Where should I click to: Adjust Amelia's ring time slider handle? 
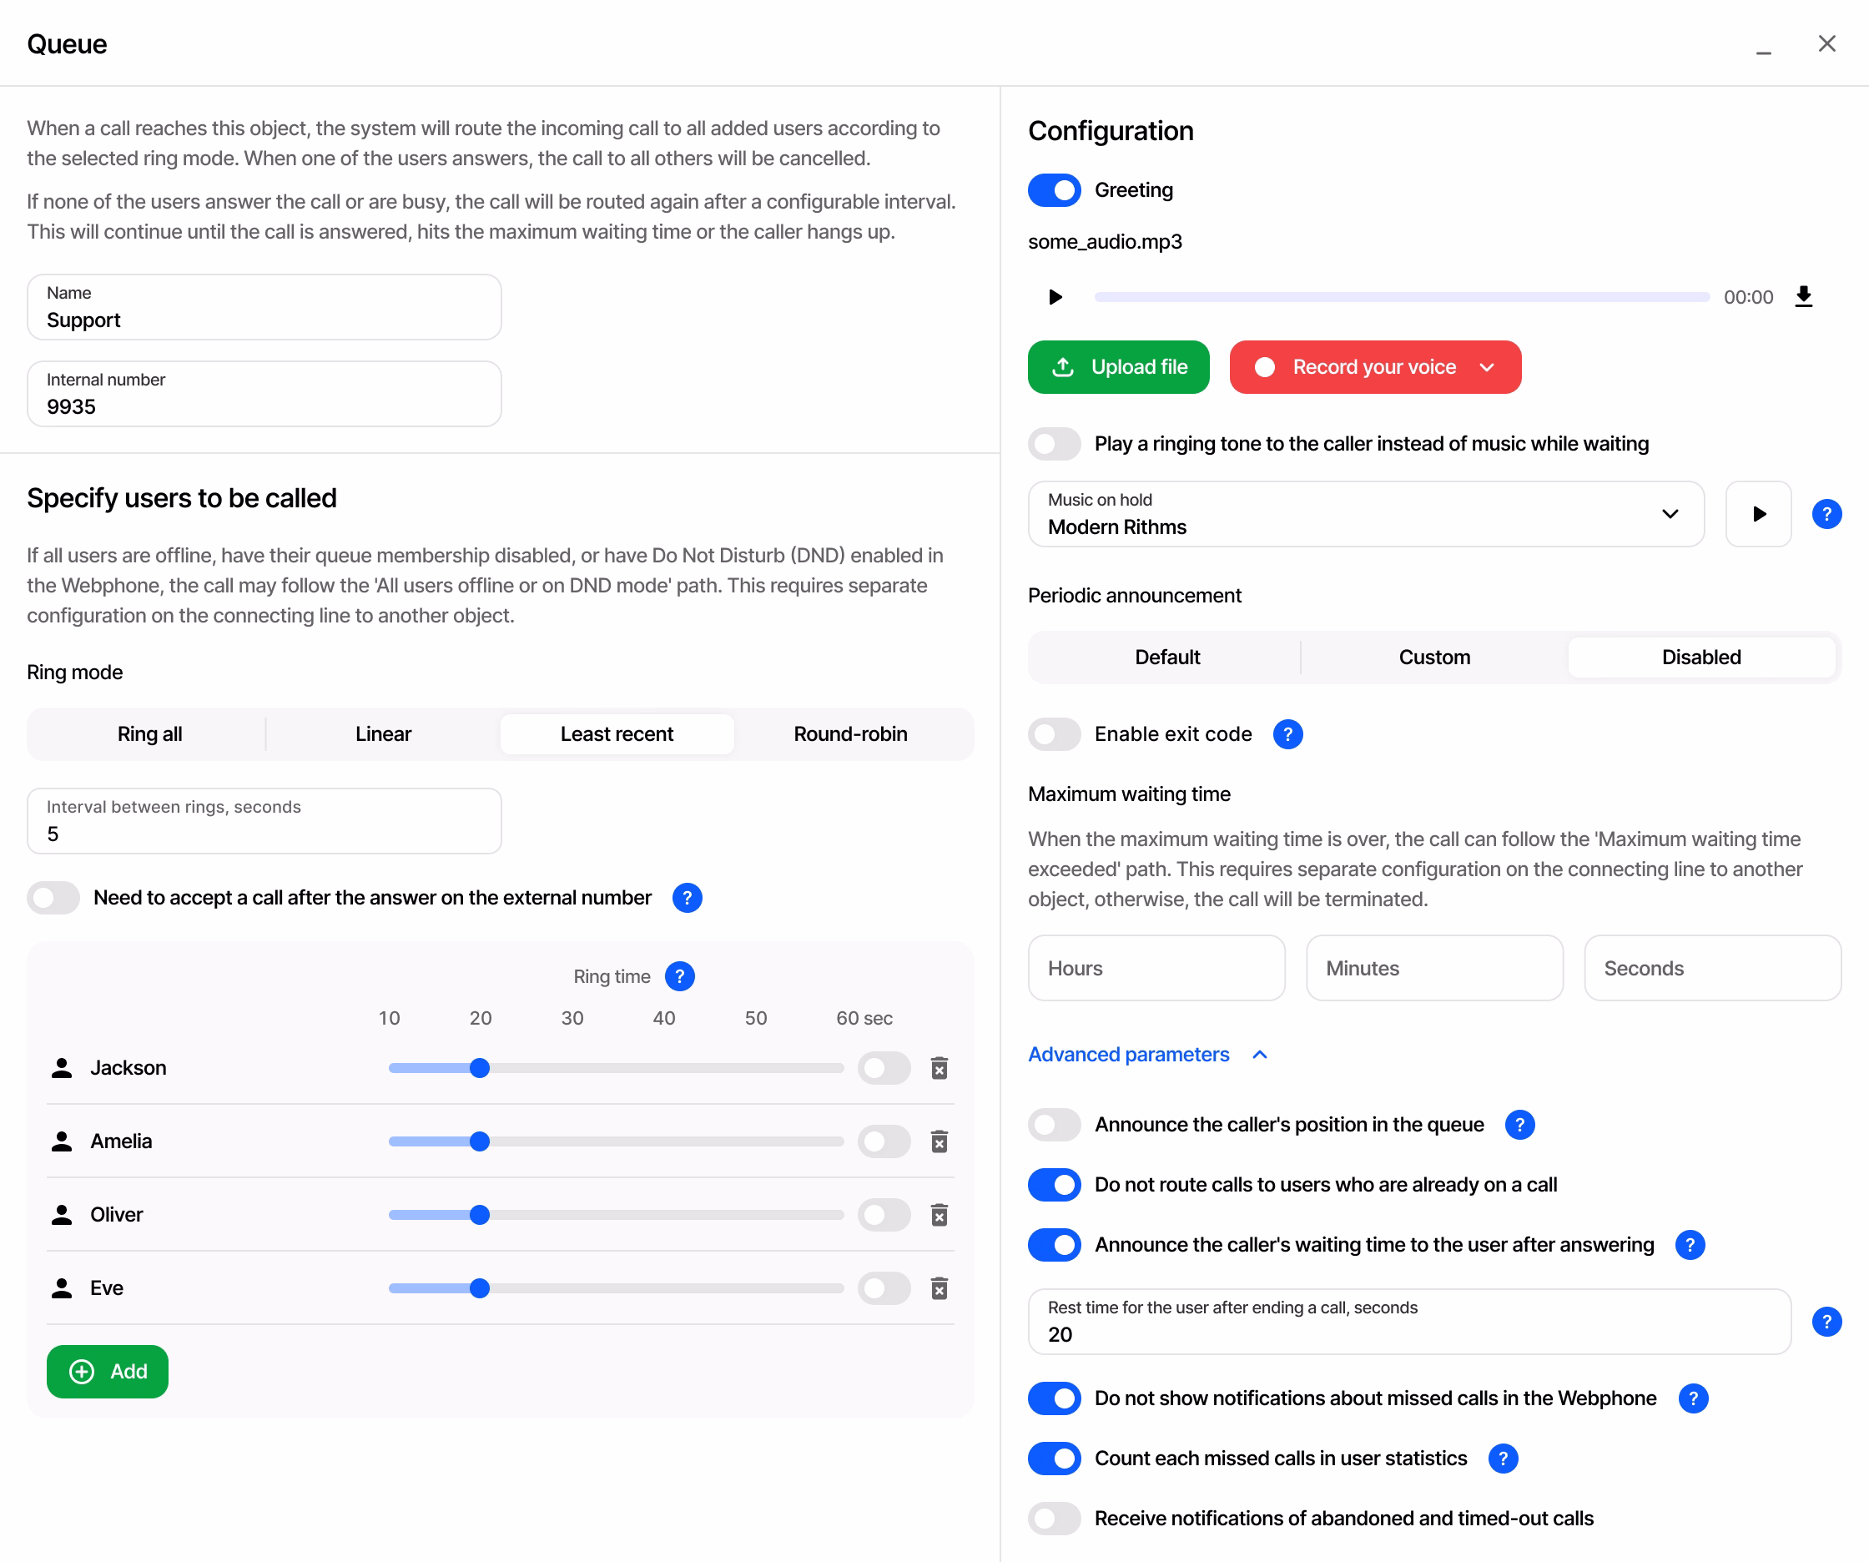tap(480, 1141)
